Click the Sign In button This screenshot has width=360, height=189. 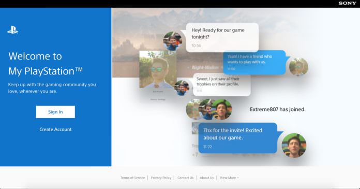[x=55, y=112]
